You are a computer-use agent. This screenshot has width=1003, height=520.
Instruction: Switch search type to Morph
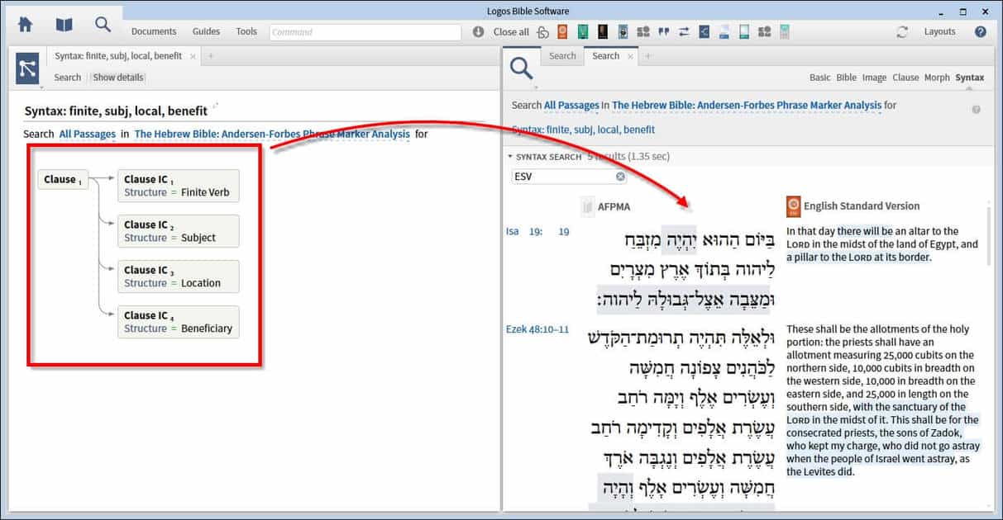pos(937,78)
